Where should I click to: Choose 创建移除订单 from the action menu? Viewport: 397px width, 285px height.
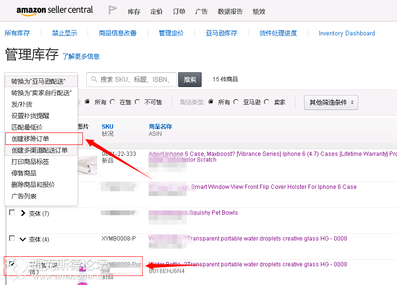pos(30,139)
